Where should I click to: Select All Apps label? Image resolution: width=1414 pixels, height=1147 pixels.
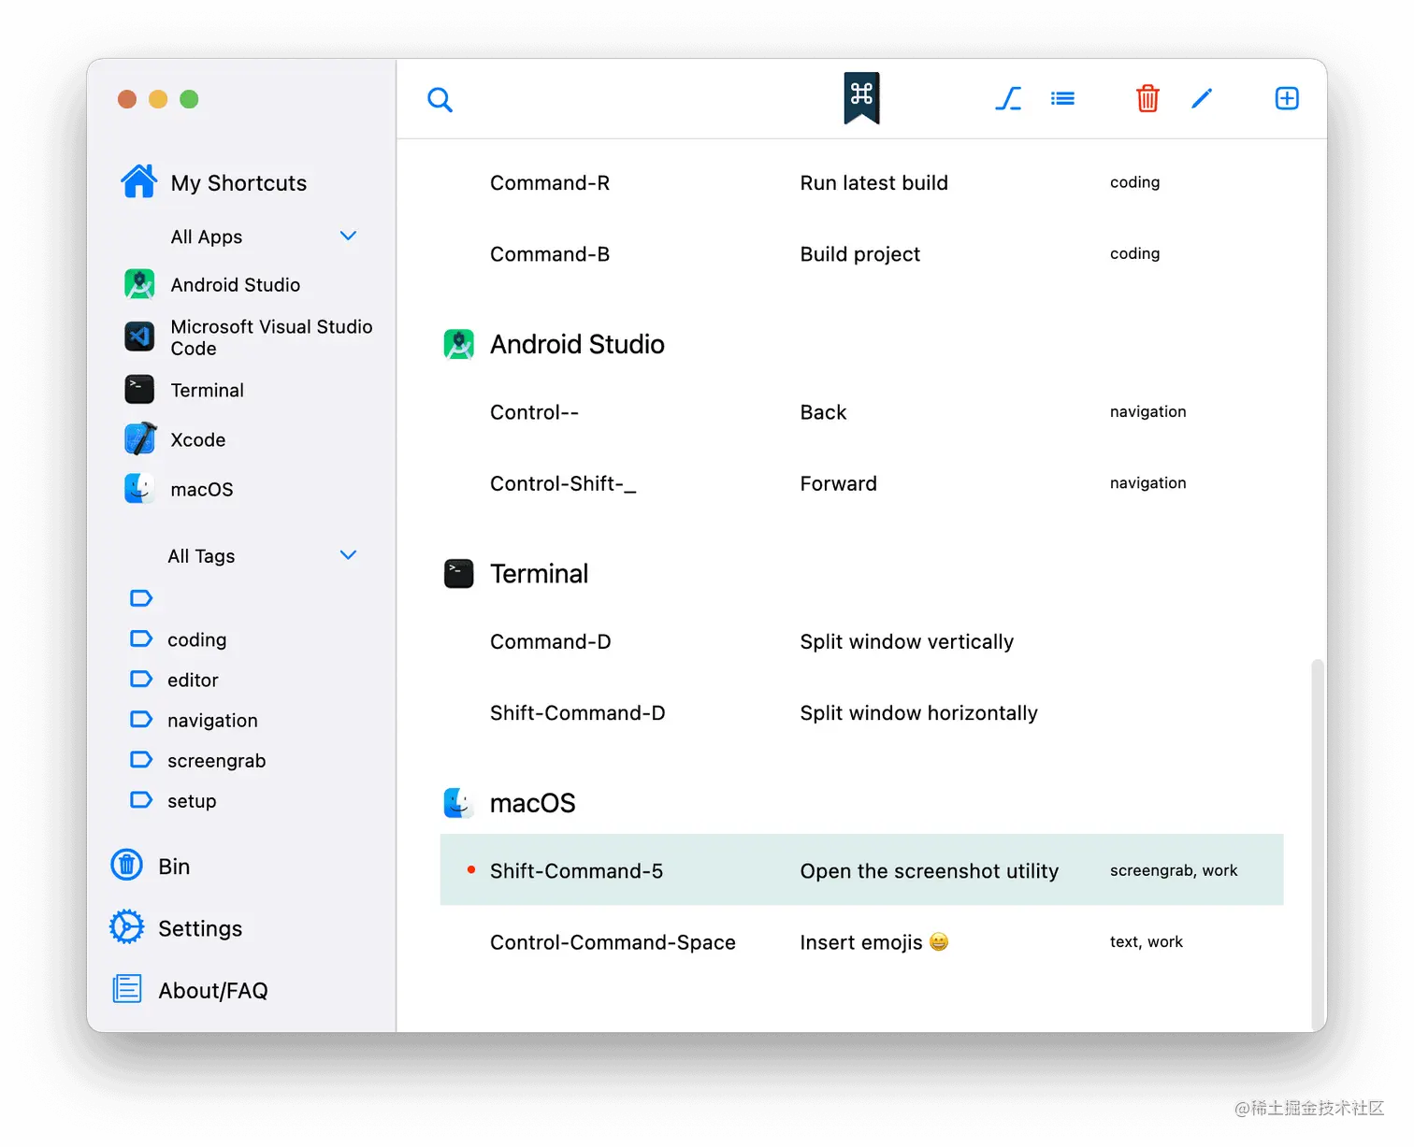(207, 237)
